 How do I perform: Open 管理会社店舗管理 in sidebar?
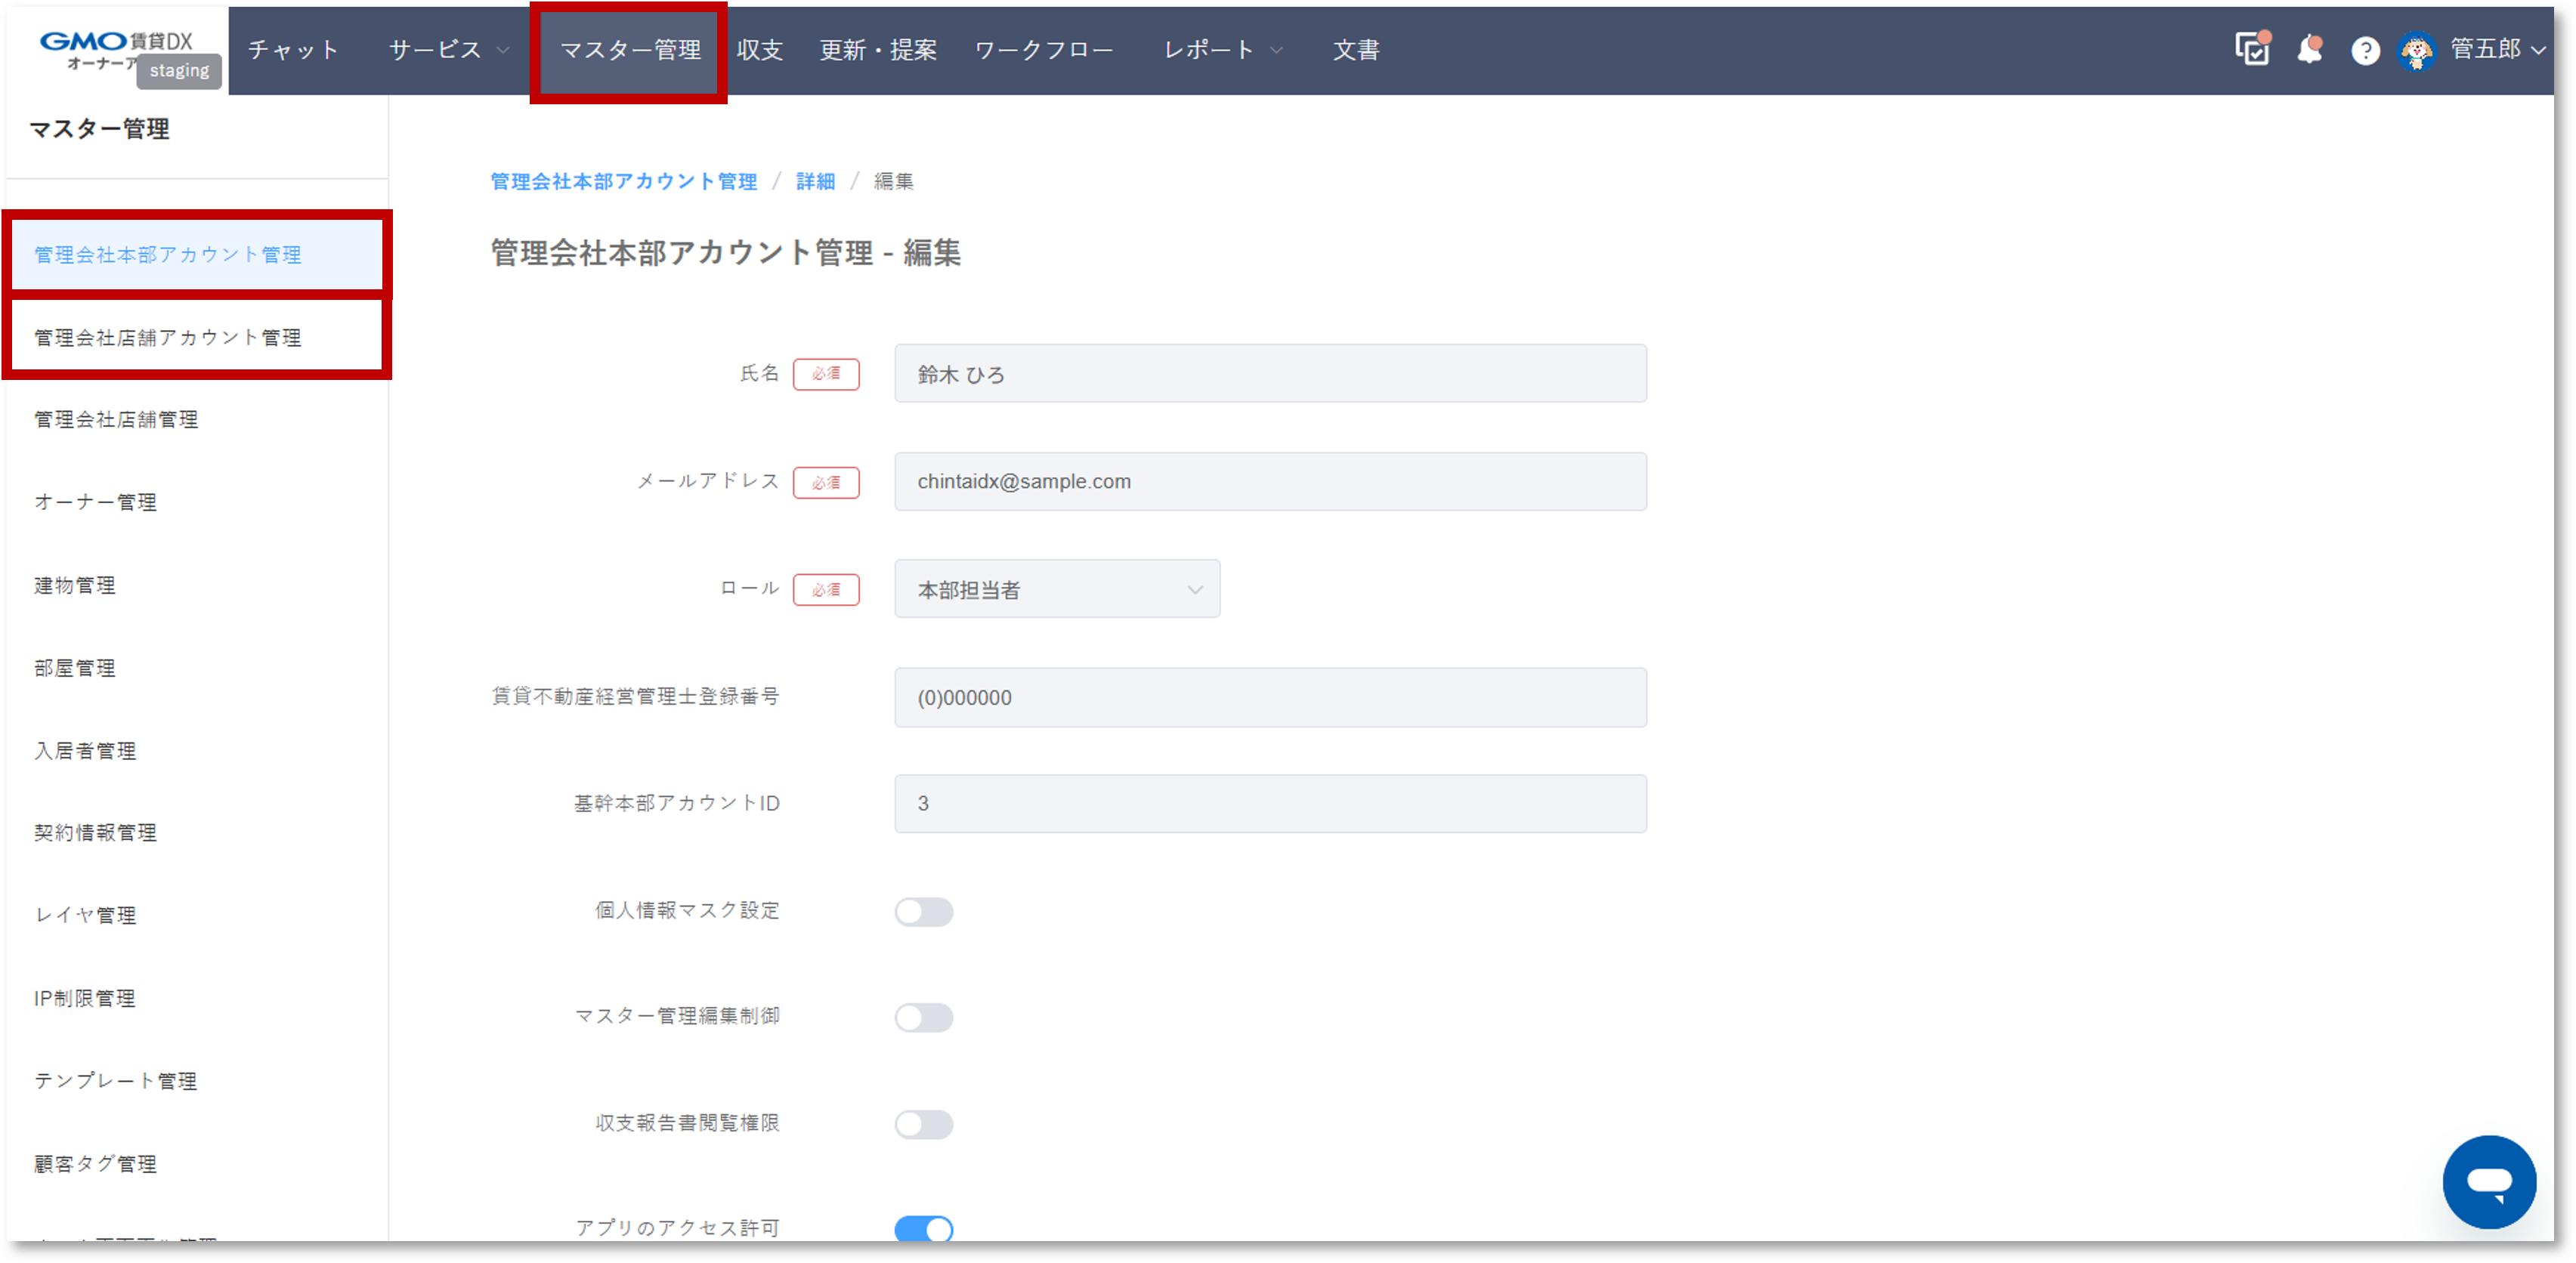click(116, 419)
